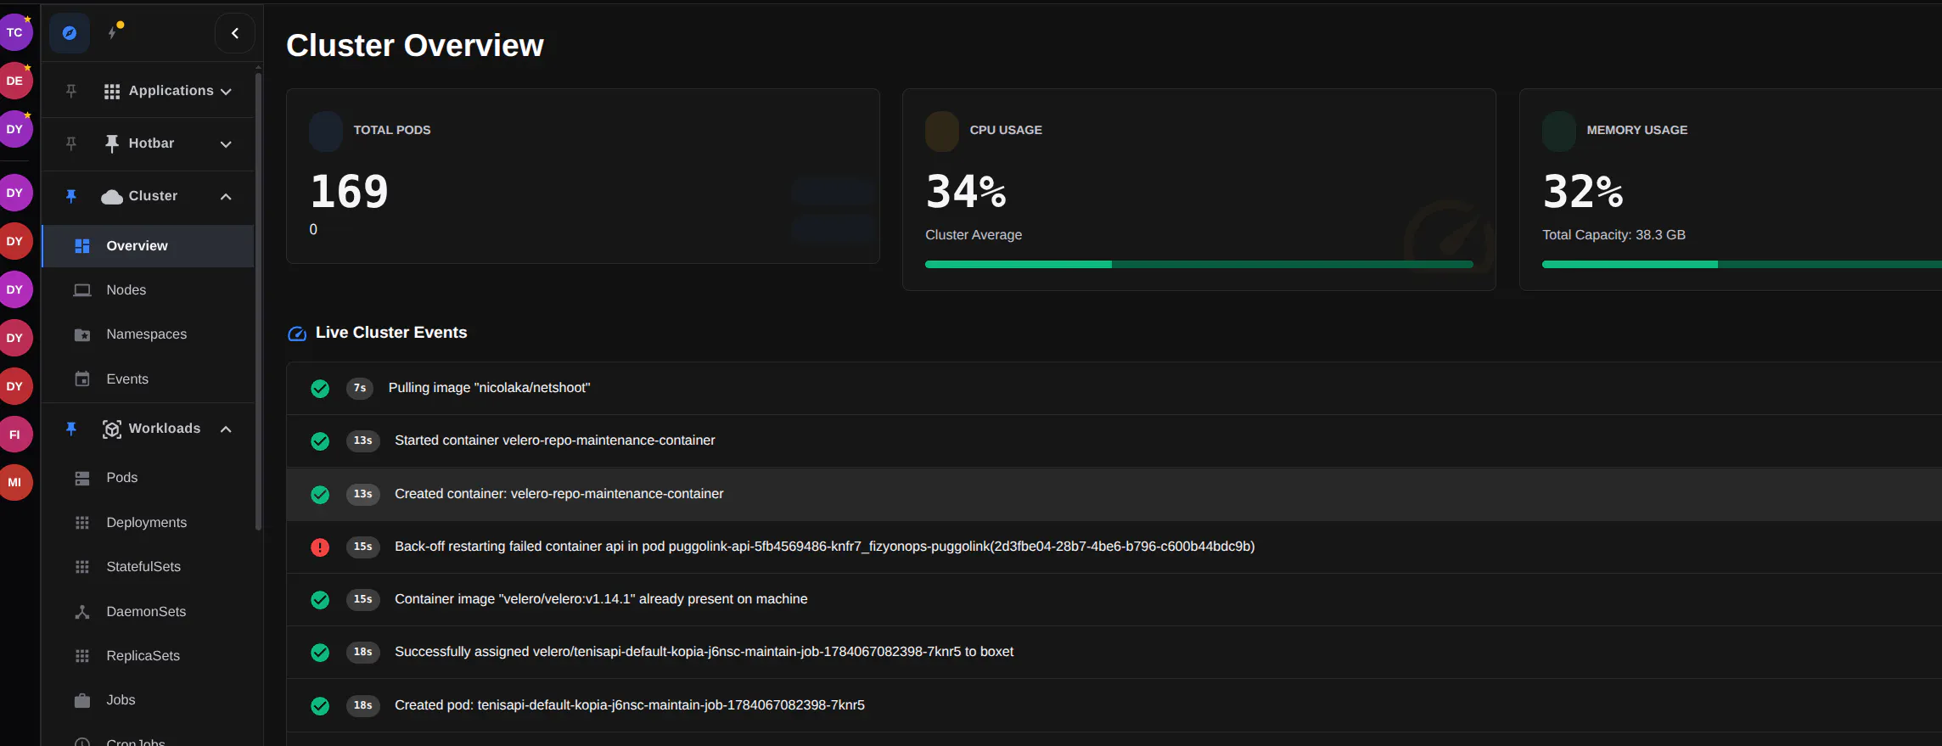Click green check icon for Pulling image event
Image resolution: width=1942 pixels, height=746 pixels.
(x=320, y=389)
